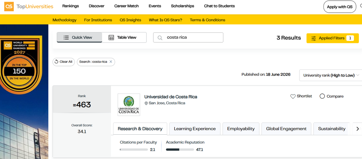Viewport: 362px width, 159px height.
Task: Select the Learning Experience tab
Action: pos(195,129)
